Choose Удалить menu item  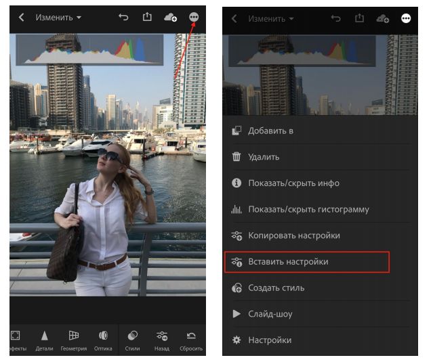pyautogui.click(x=321, y=157)
